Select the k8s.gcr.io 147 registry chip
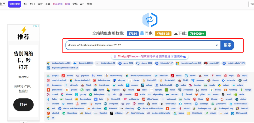The width and height of the screenshot is (254, 123). (x=164, y=63)
